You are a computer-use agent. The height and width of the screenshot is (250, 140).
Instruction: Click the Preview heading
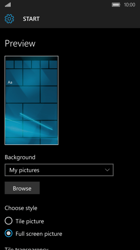(20, 43)
